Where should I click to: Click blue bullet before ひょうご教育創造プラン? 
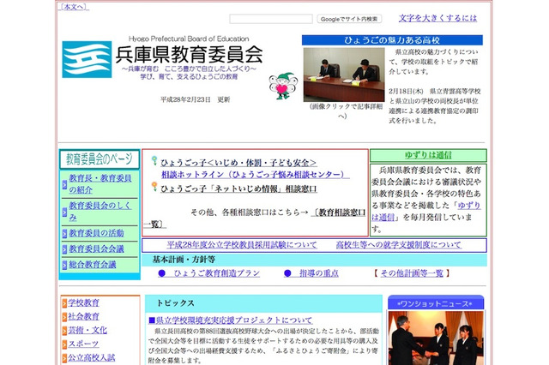(162, 273)
